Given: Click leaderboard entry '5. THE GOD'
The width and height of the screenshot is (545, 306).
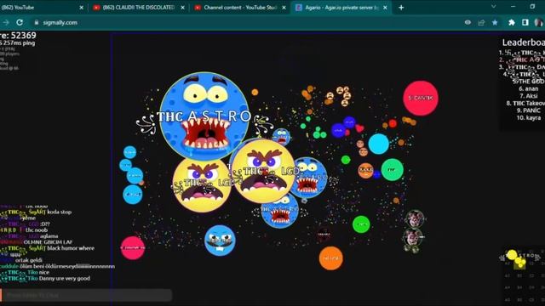Looking at the screenshot, I should (x=529, y=82).
